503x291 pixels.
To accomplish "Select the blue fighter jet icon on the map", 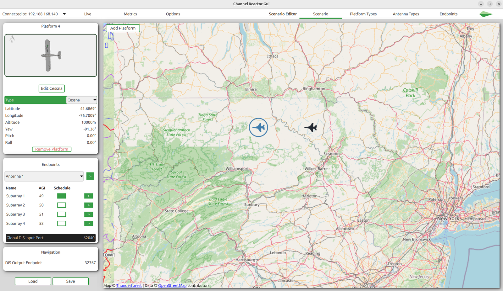I will tap(258, 127).
